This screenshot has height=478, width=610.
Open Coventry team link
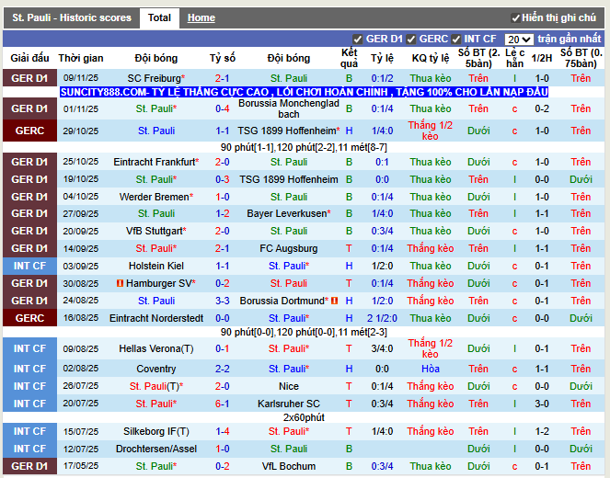156,369
